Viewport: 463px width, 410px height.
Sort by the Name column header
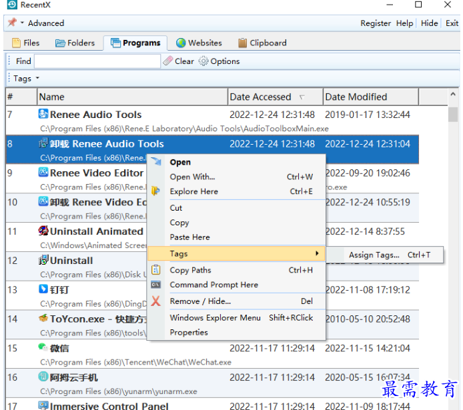coord(132,97)
